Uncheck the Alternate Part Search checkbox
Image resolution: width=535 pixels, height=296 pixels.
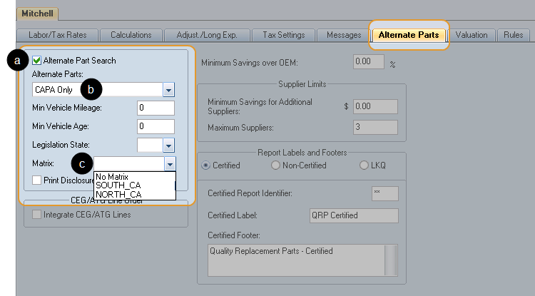click(37, 61)
